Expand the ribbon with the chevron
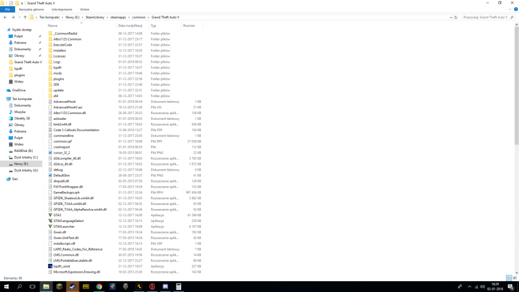Viewport: 519px width, 292px height. click(510, 9)
